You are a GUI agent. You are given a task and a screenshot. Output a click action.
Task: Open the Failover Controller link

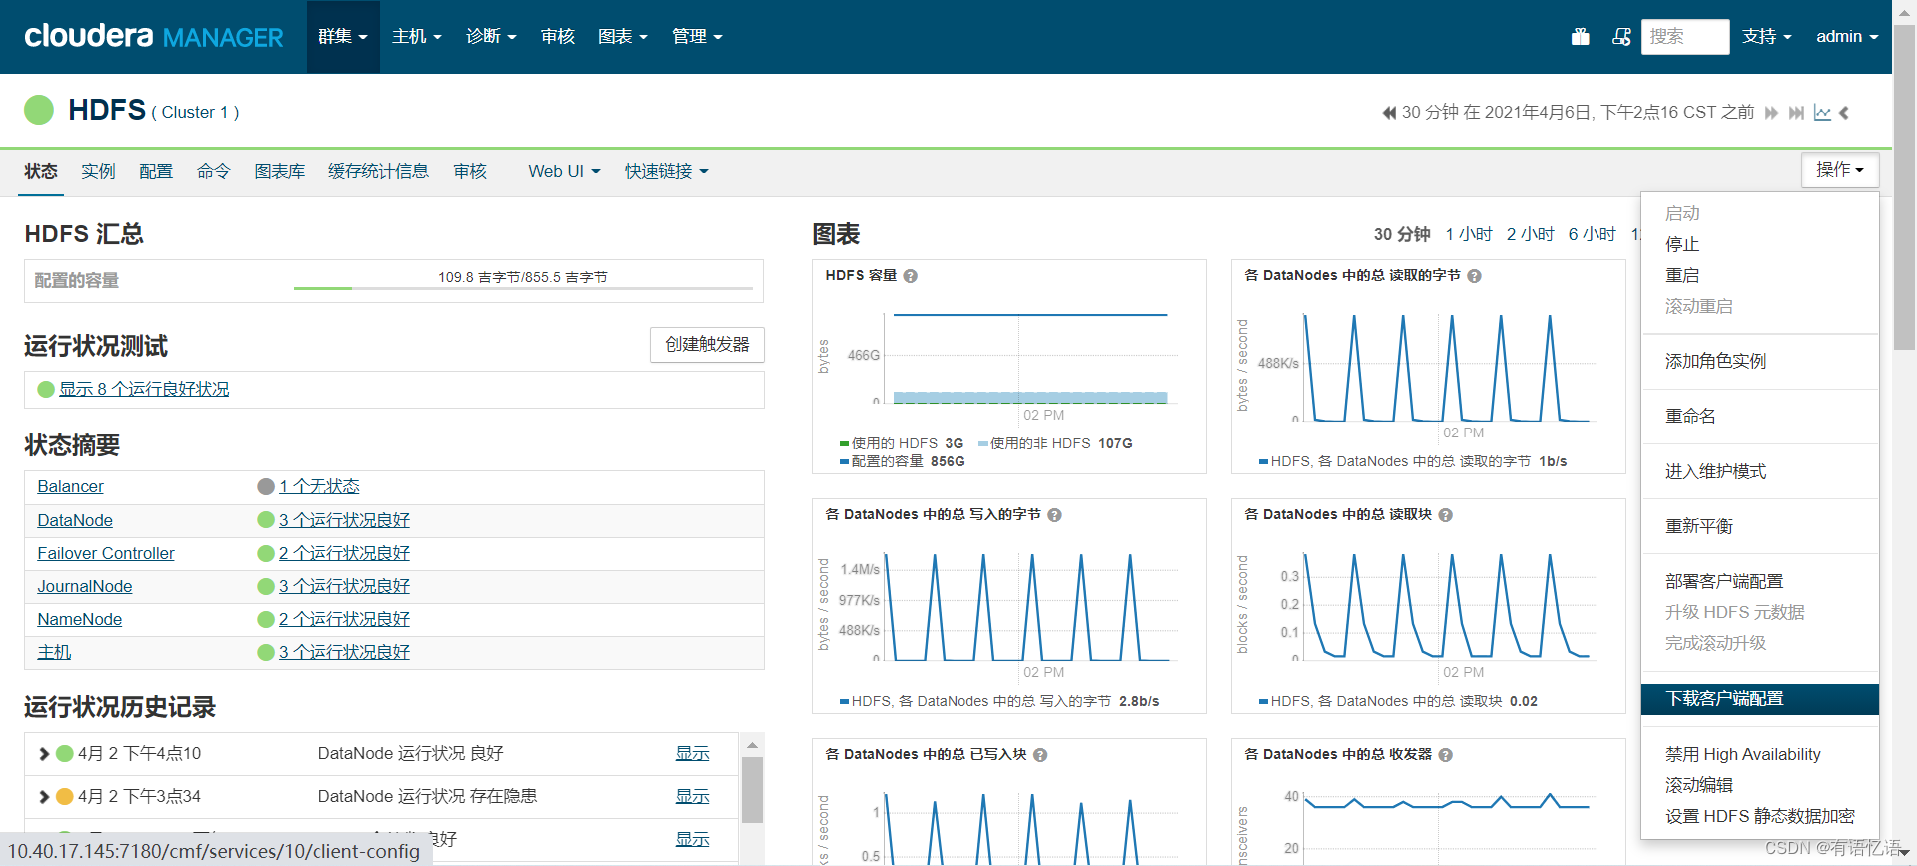pyautogui.click(x=106, y=553)
